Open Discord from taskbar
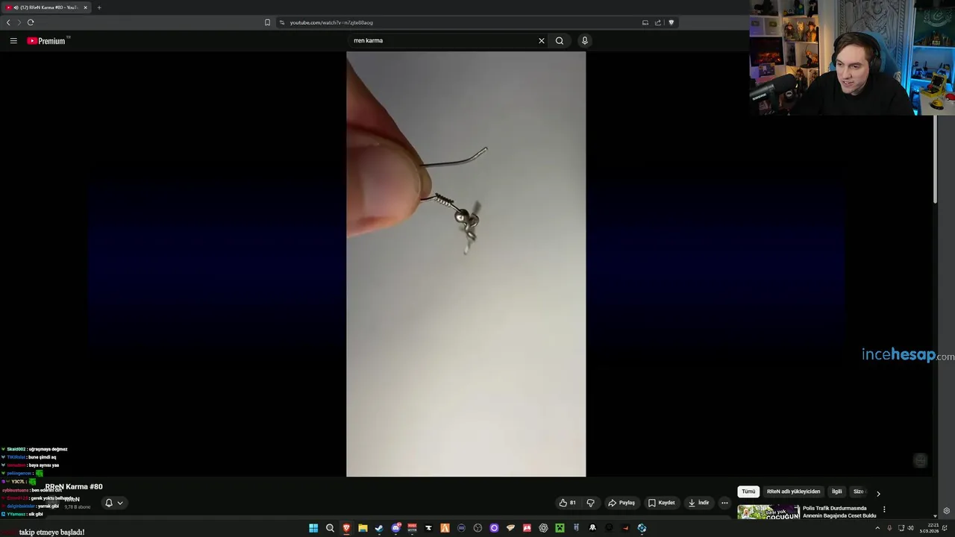 tap(395, 528)
